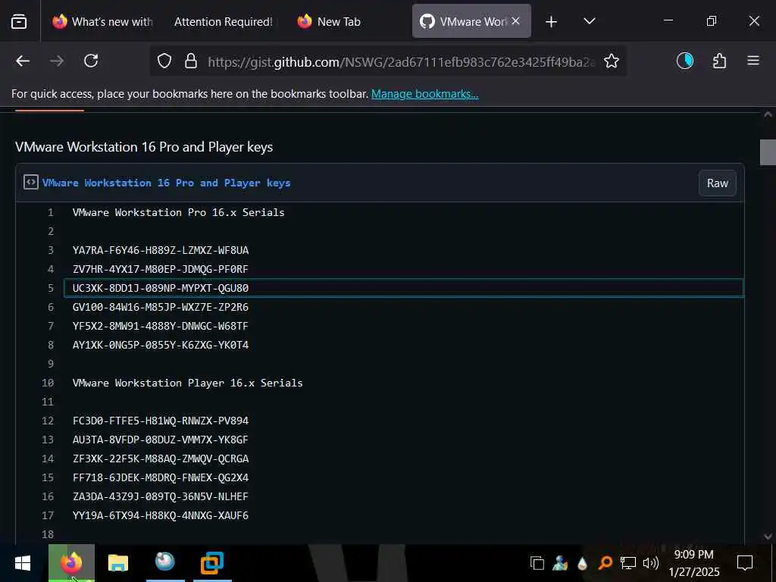Bookmark this page with star icon
This screenshot has width=776, height=582.
612,61
